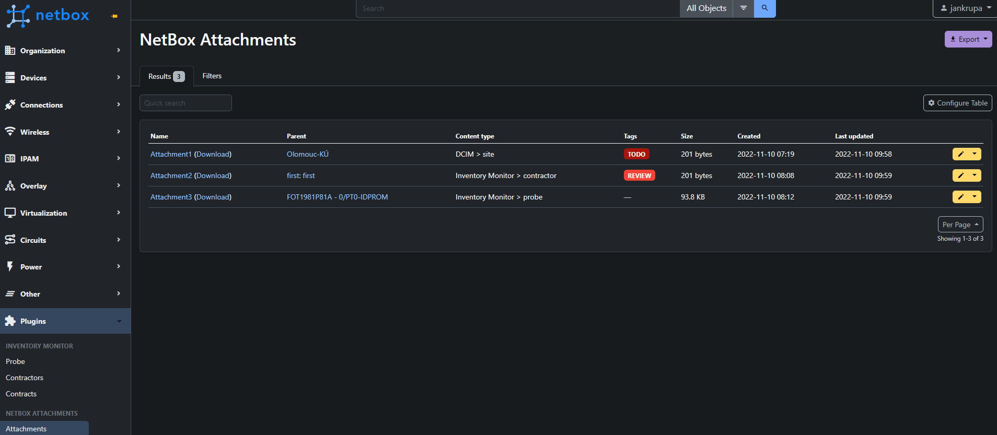Screen dimensions: 997x435
Task: Click the Circuits transit icon
Action: 10,240
